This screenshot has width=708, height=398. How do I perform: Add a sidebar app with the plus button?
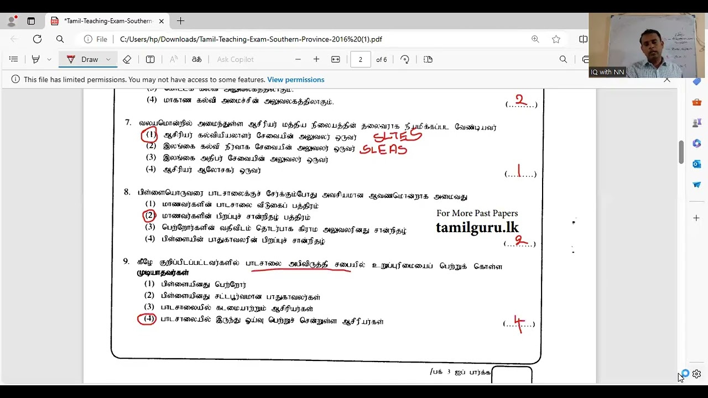tap(697, 218)
